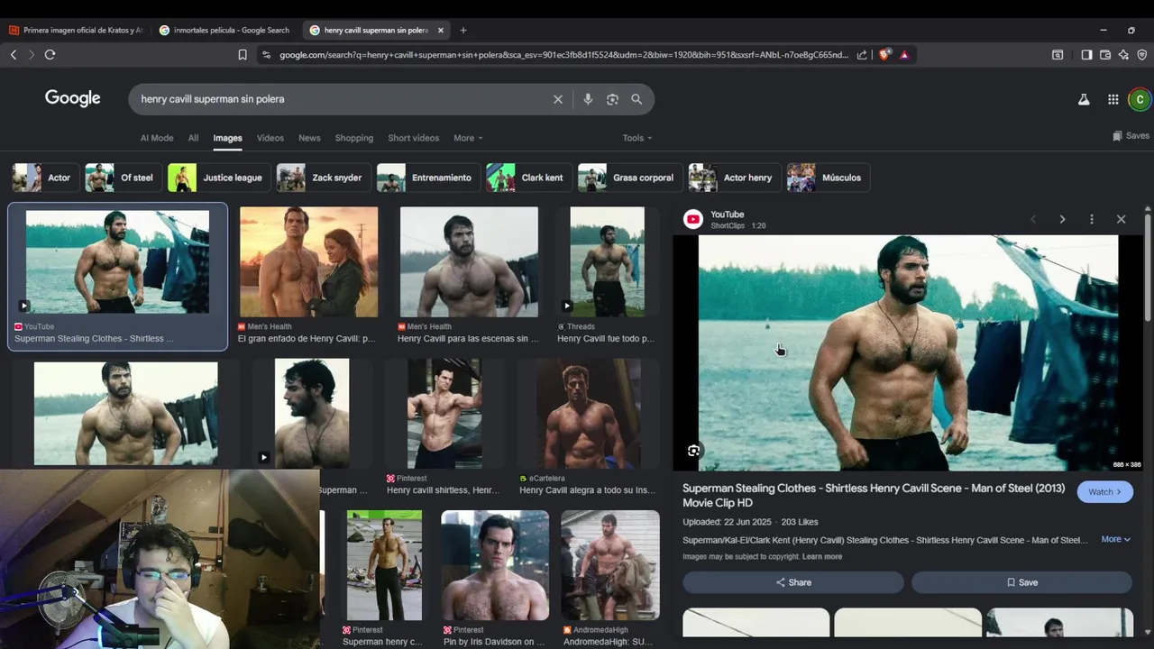Click the Share button in preview
1154x649 pixels.
793,582
